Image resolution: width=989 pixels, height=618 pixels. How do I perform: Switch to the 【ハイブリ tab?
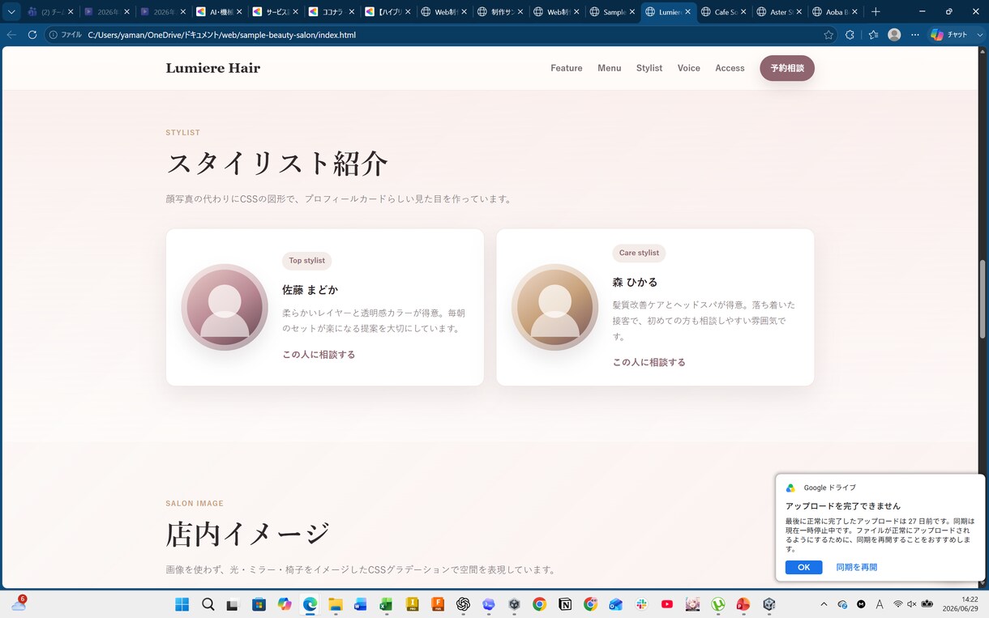(387, 12)
